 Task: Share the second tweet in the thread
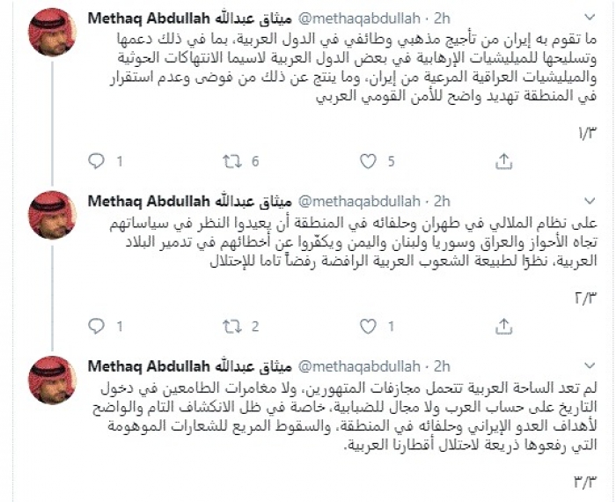pyautogui.click(x=504, y=326)
